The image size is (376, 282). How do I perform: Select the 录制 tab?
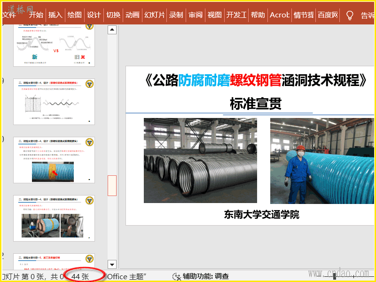point(176,15)
